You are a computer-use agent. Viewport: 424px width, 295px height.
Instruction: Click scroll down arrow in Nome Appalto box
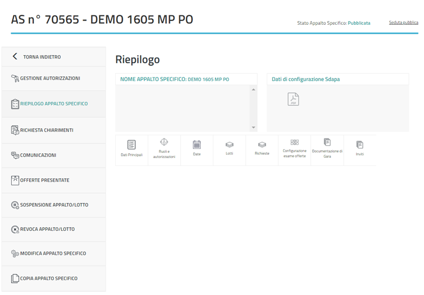click(253, 127)
